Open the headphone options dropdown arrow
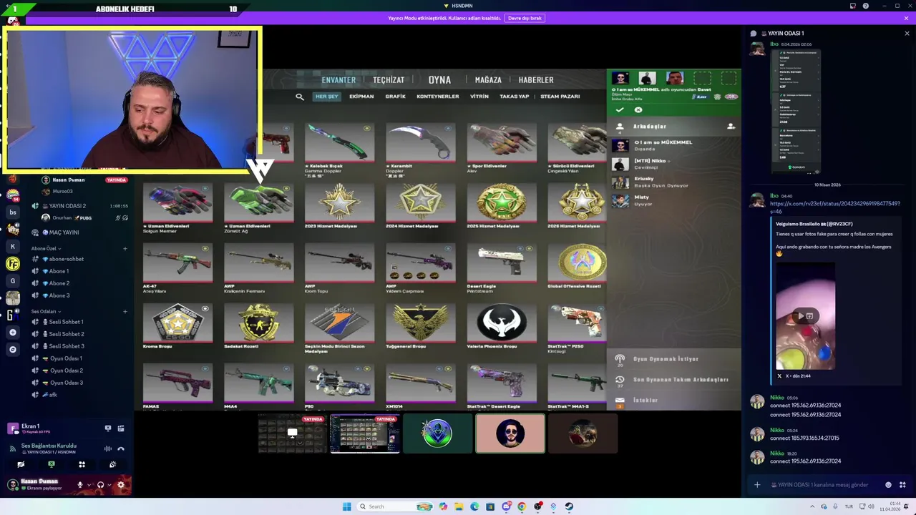 click(x=109, y=485)
